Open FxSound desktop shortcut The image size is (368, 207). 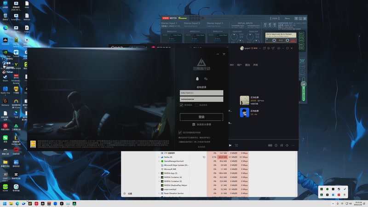pos(5,41)
